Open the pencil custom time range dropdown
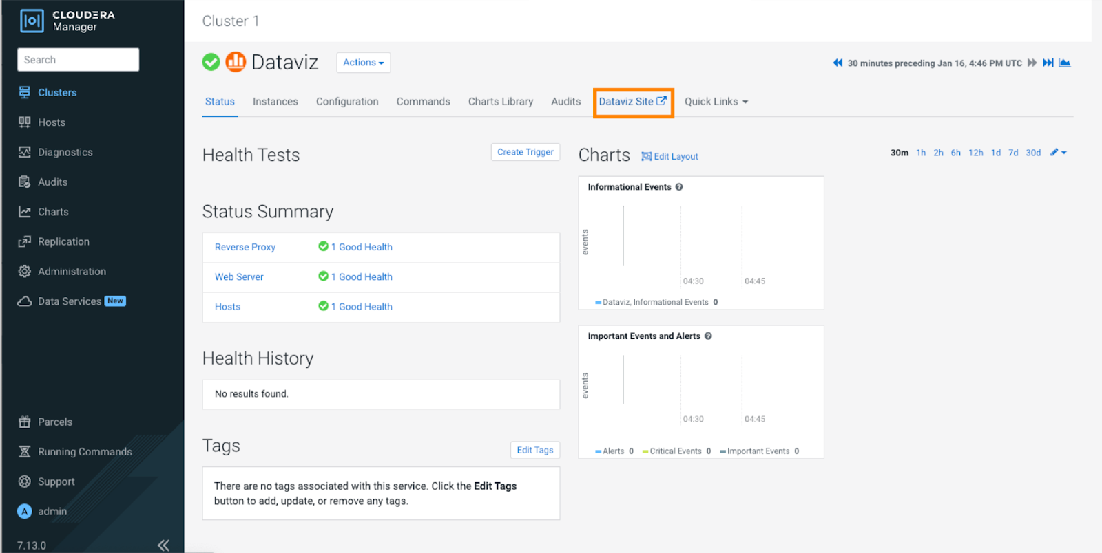The width and height of the screenshot is (1102, 553). 1058,153
